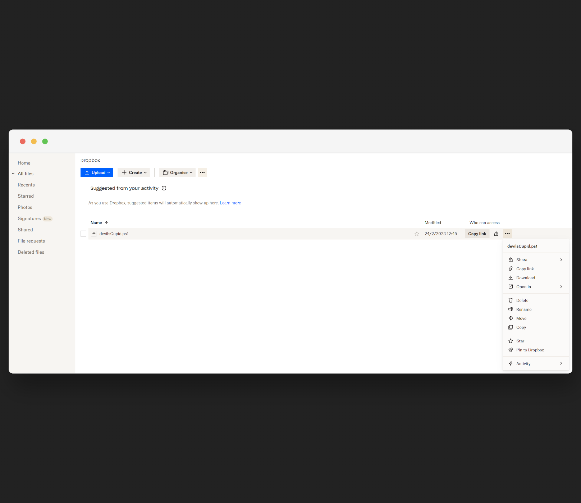Click the Share icon in context menu
This screenshot has width=581, height=503.
click(511, 260)
